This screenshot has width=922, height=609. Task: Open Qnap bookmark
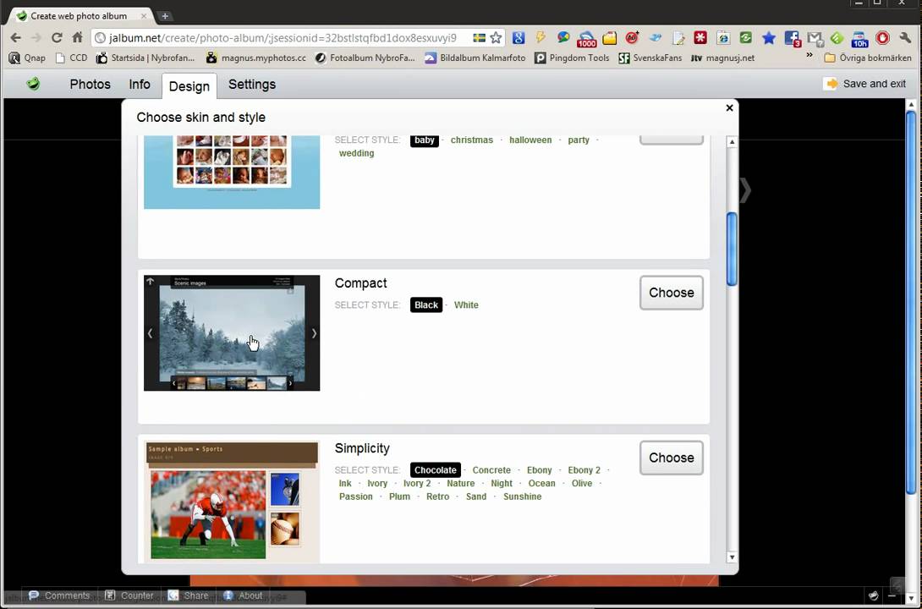pos(28,58)
